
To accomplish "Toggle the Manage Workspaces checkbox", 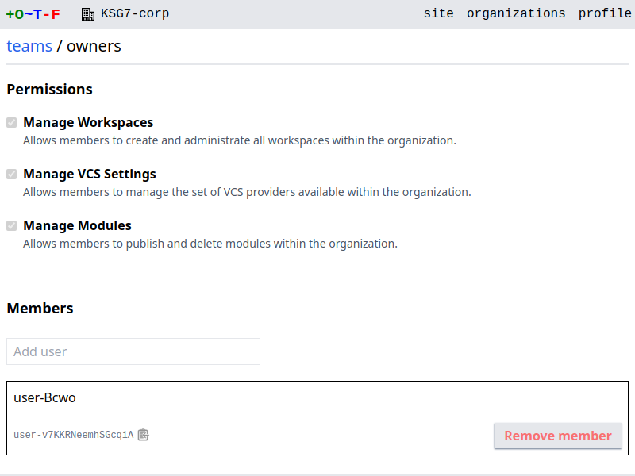I will point(12,123).
